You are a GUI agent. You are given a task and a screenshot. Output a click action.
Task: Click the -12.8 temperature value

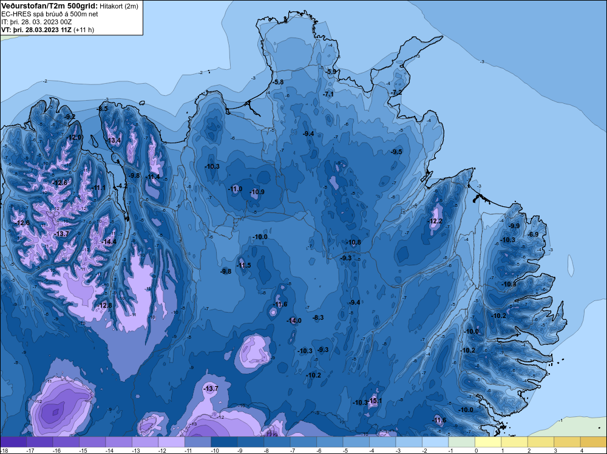tap(104, 306)
